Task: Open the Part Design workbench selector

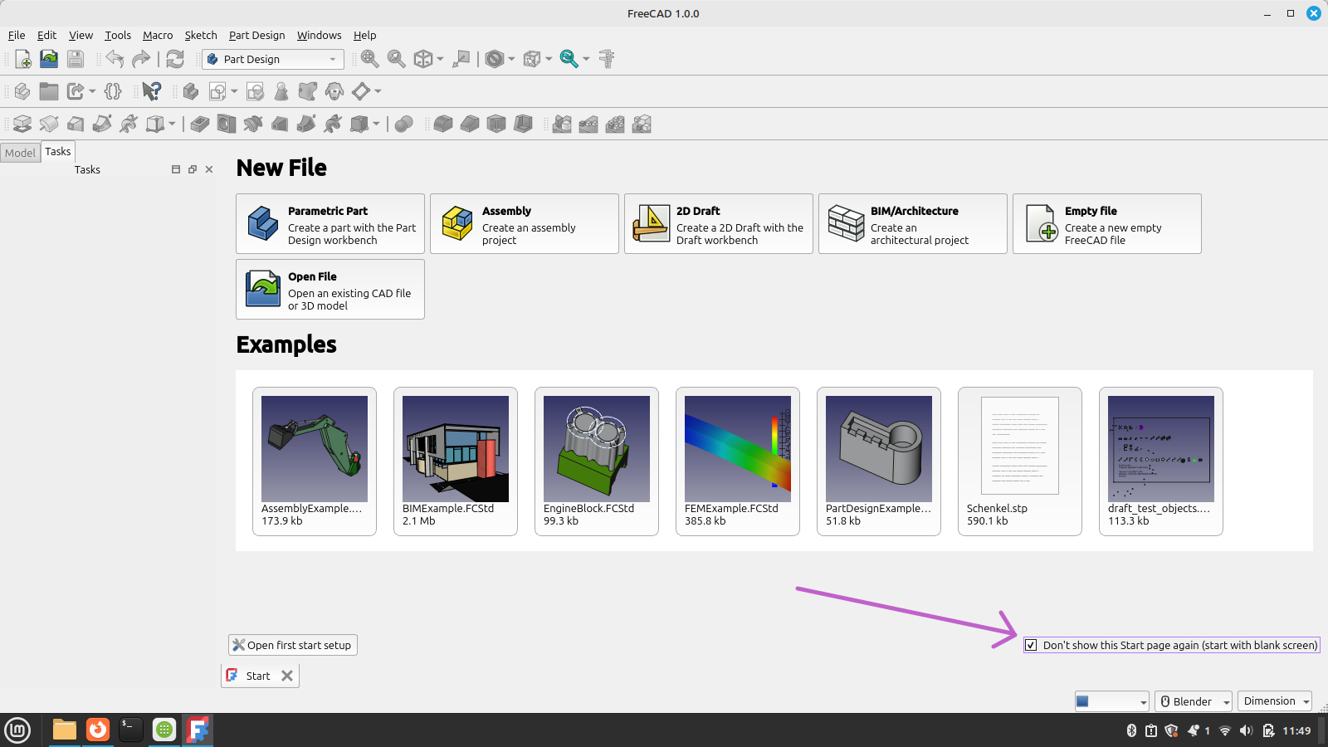Action: pyautogui.click(x=273, y=59)
